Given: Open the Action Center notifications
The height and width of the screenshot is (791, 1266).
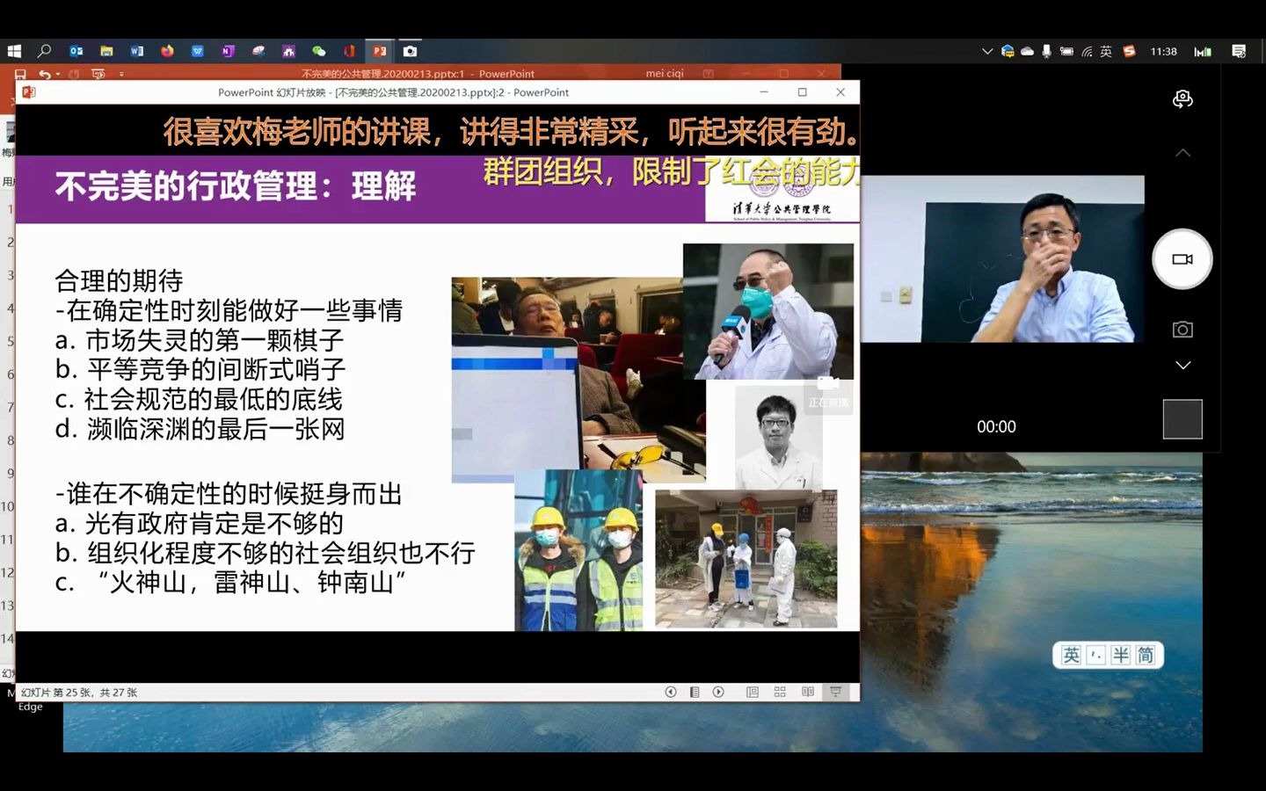Looking at the screenshot, I should coord(1239,51).
